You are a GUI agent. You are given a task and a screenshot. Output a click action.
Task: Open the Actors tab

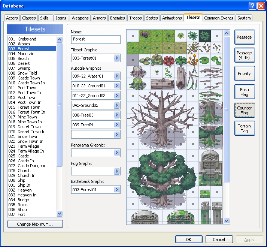click(12, 18)
